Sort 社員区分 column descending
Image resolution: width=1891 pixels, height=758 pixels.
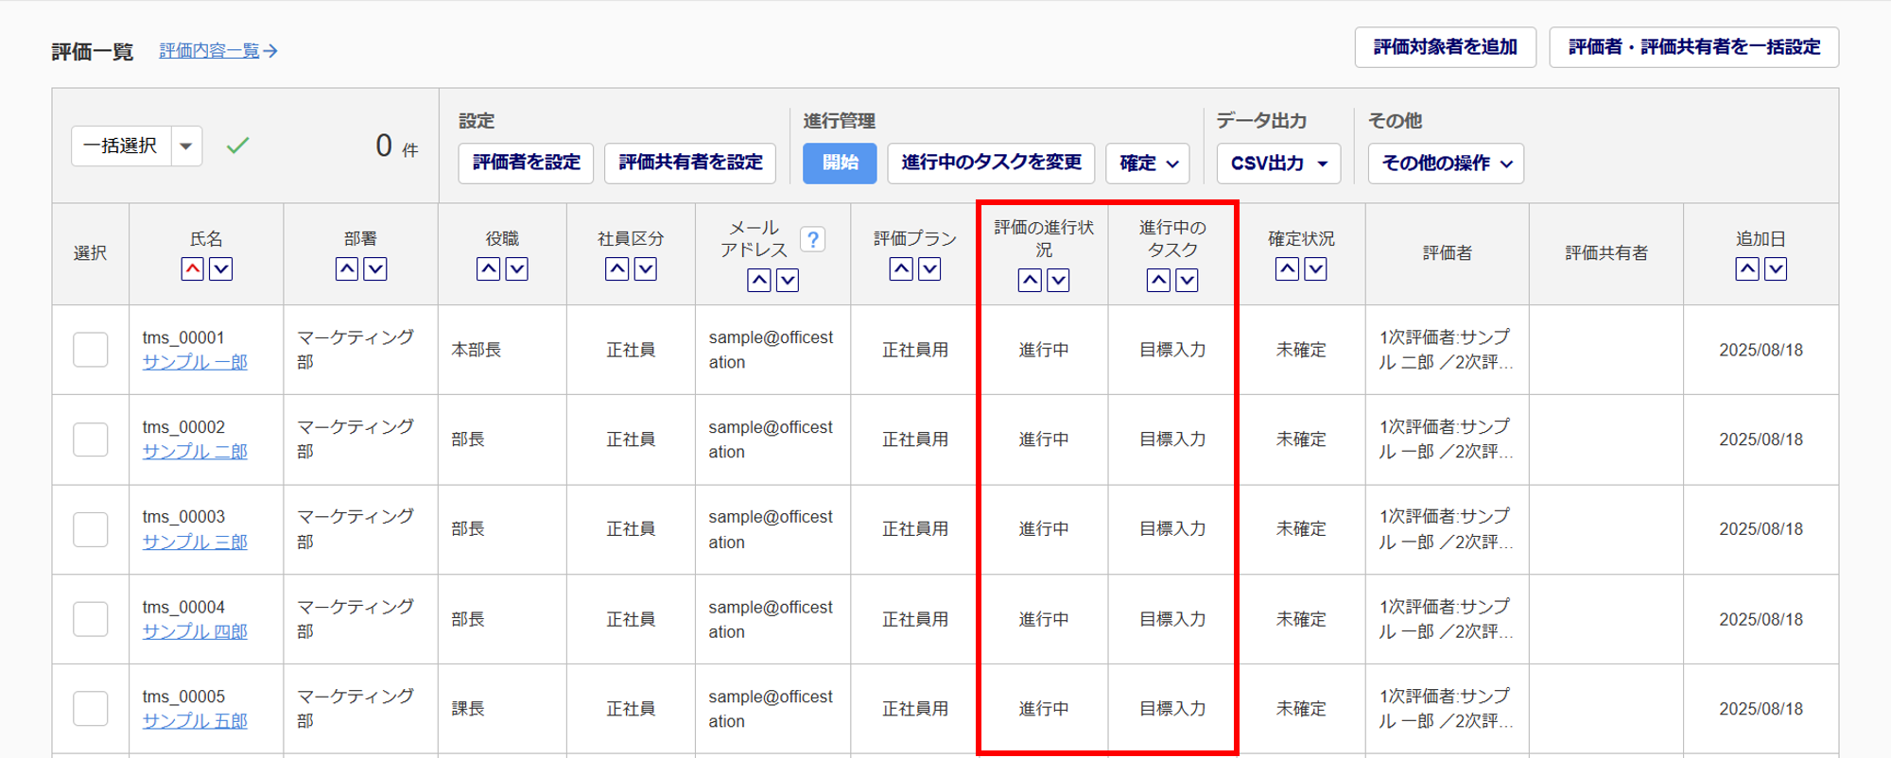click(646, 269)
